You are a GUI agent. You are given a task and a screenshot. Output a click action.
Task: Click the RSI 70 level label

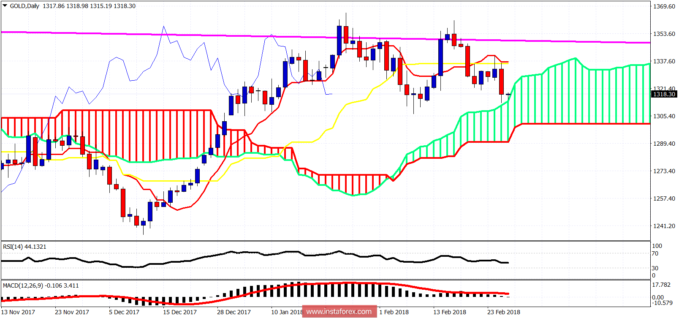(655, 253)
